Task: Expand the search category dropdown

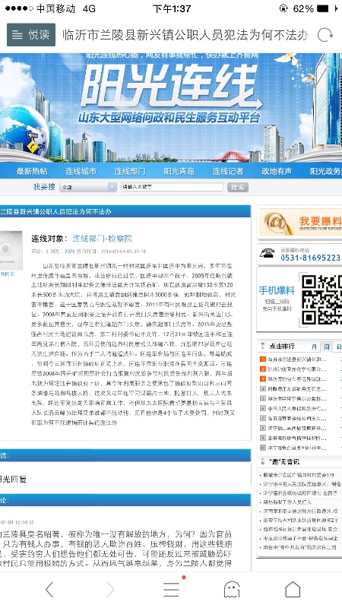Action: click(x=88, y=187)
